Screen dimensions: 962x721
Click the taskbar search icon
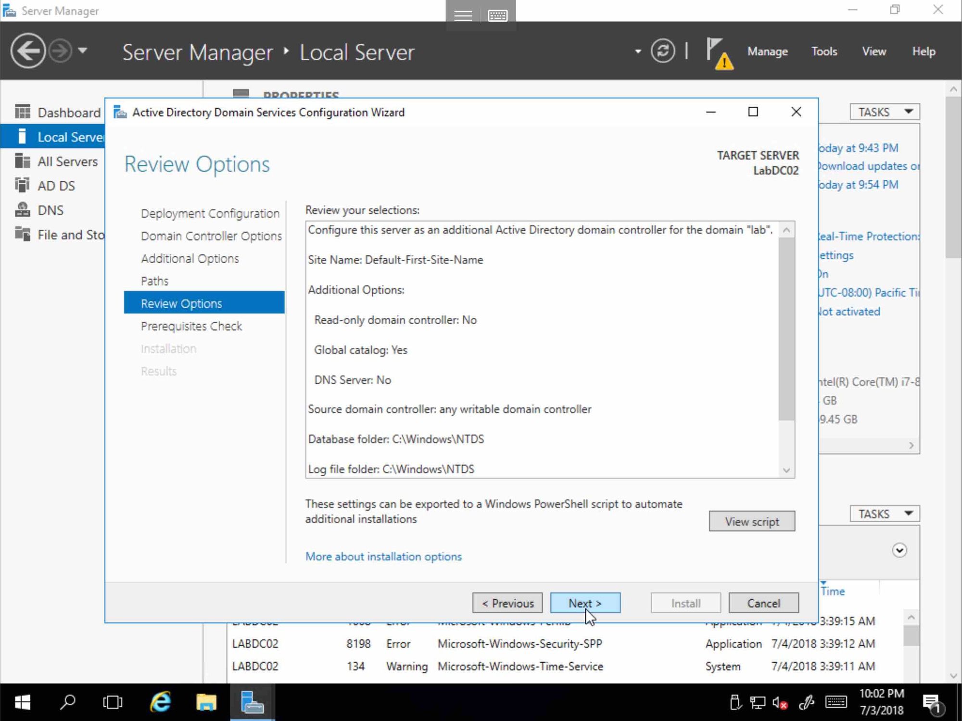(x=68, y=703)
